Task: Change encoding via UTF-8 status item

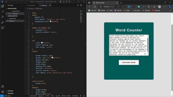Action: tap(47, 96)
